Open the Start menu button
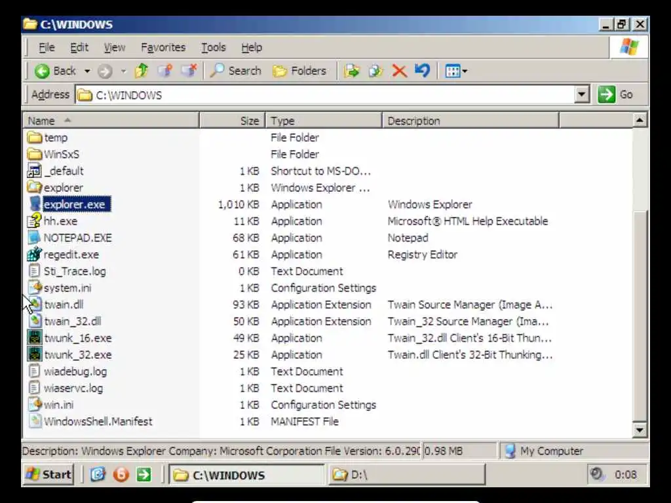The width and height of the screenshot is (671, 503). [48, 474]
